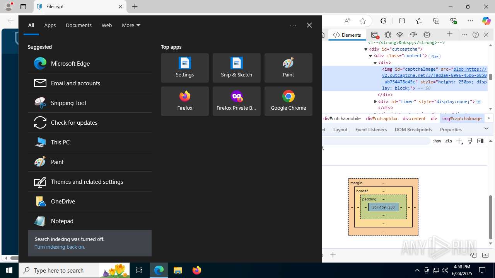Screen dimensions: 495x278
Task: Open Settings tile in Top apps
Action: pos(185,68)
